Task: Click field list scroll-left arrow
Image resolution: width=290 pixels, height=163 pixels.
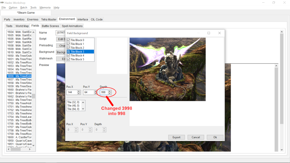Action: tap(8, 149)
